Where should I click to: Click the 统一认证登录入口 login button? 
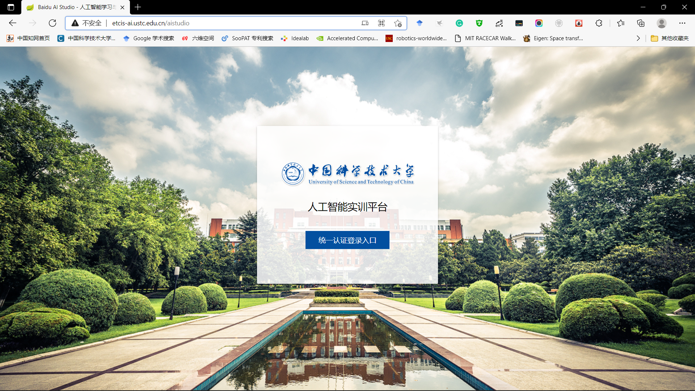(x=347, y=240)
